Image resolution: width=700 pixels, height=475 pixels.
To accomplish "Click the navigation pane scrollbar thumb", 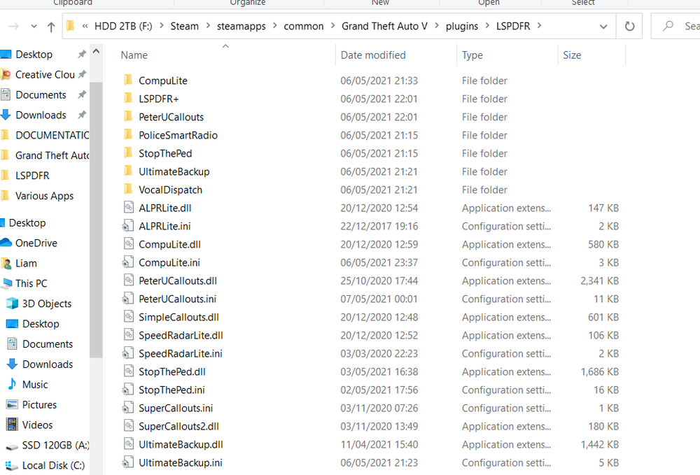I will 95,220.
